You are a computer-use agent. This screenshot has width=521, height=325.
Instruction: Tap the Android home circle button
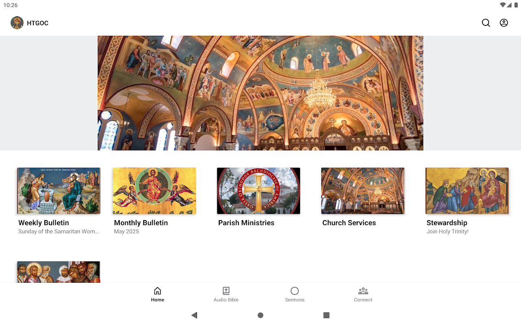[x=260, y=315]
